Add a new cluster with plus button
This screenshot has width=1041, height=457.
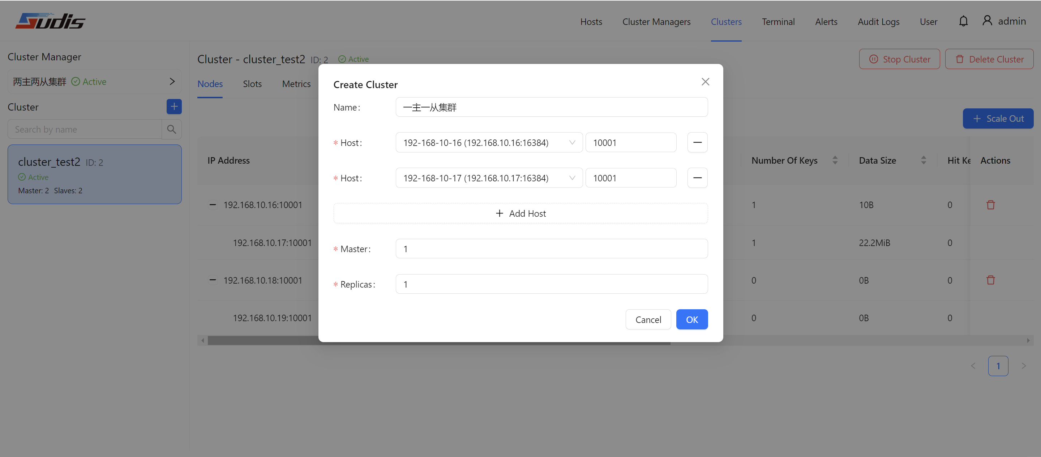pos(174,107)
